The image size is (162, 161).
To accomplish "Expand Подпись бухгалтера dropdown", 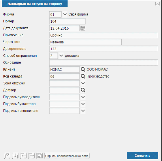I will [x=83, y=104].
